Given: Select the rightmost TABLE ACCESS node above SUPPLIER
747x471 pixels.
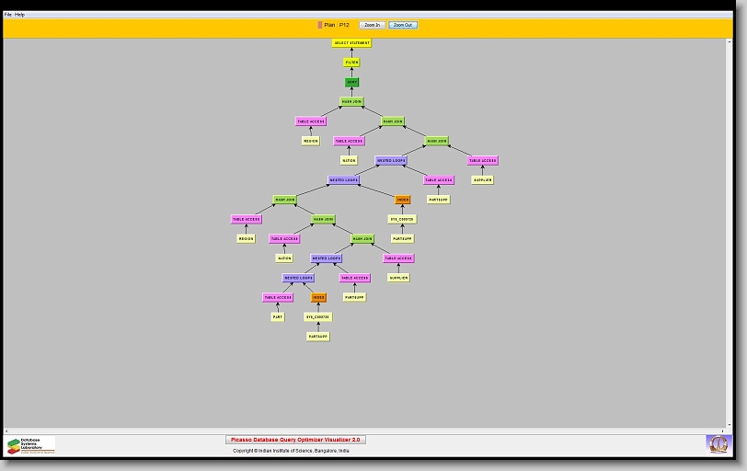Looking at the screenshot, I should point(482,160).
